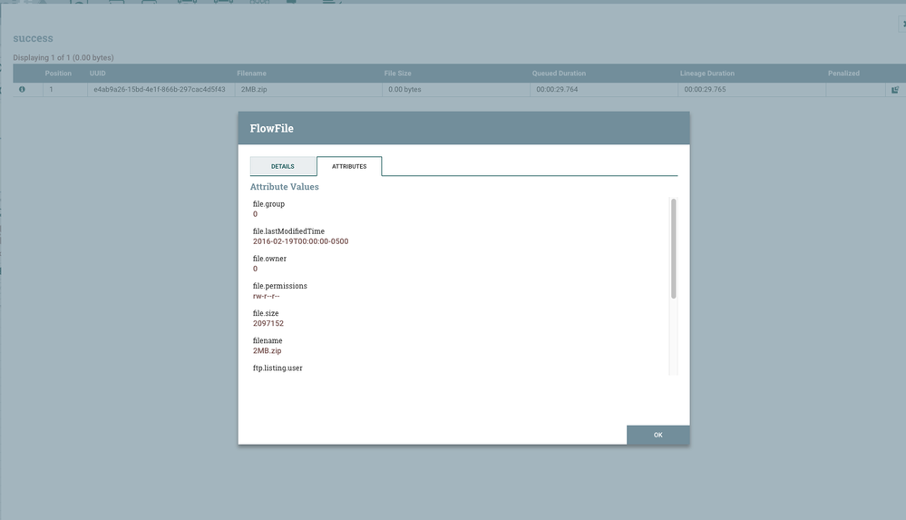
Task: Select the 2MB.zip value under filename attribute
Action: 267,350
